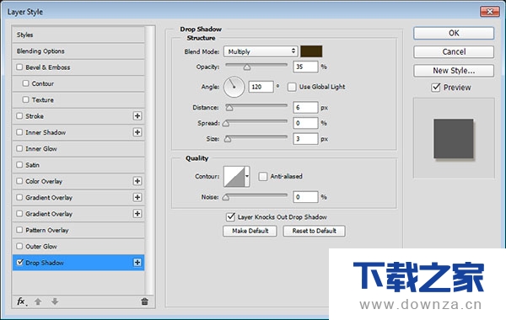Add another Inner Shadow with plus icon
Viewport: 506px width, 320px height.
137,132
